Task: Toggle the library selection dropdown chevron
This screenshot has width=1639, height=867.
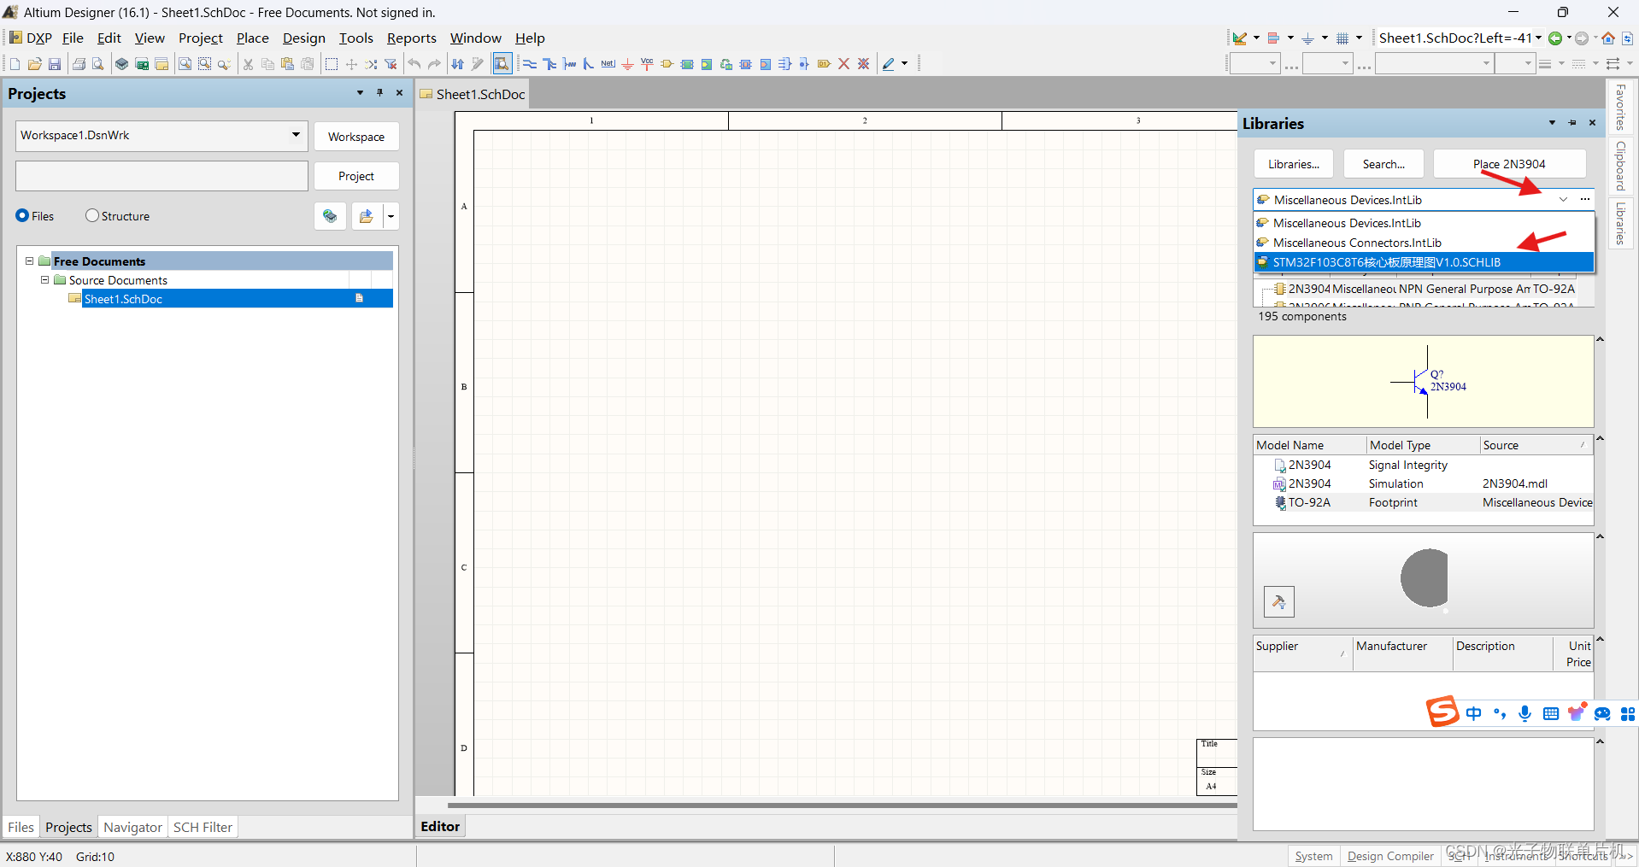Action: pos(1563,200)
